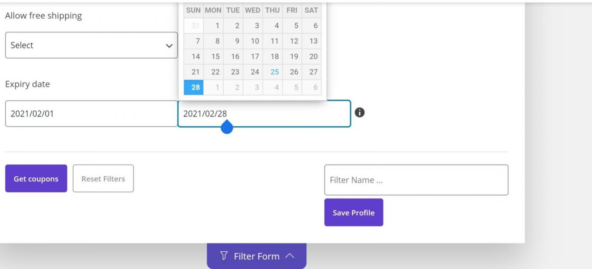
Task: Click the expiry date field showing 2021/02/28
Action: (x=264, y=113)
